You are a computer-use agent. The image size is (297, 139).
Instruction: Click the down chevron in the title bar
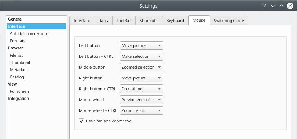(x=273, y=6)
